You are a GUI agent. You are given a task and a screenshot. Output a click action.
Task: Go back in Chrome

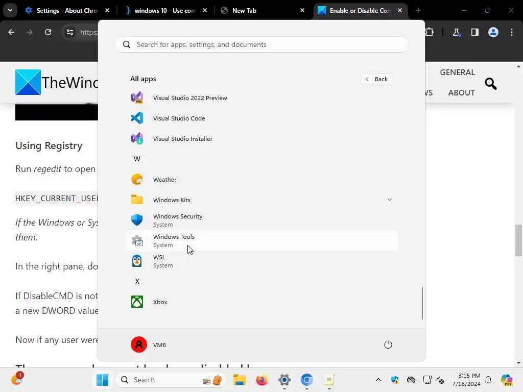11,32
